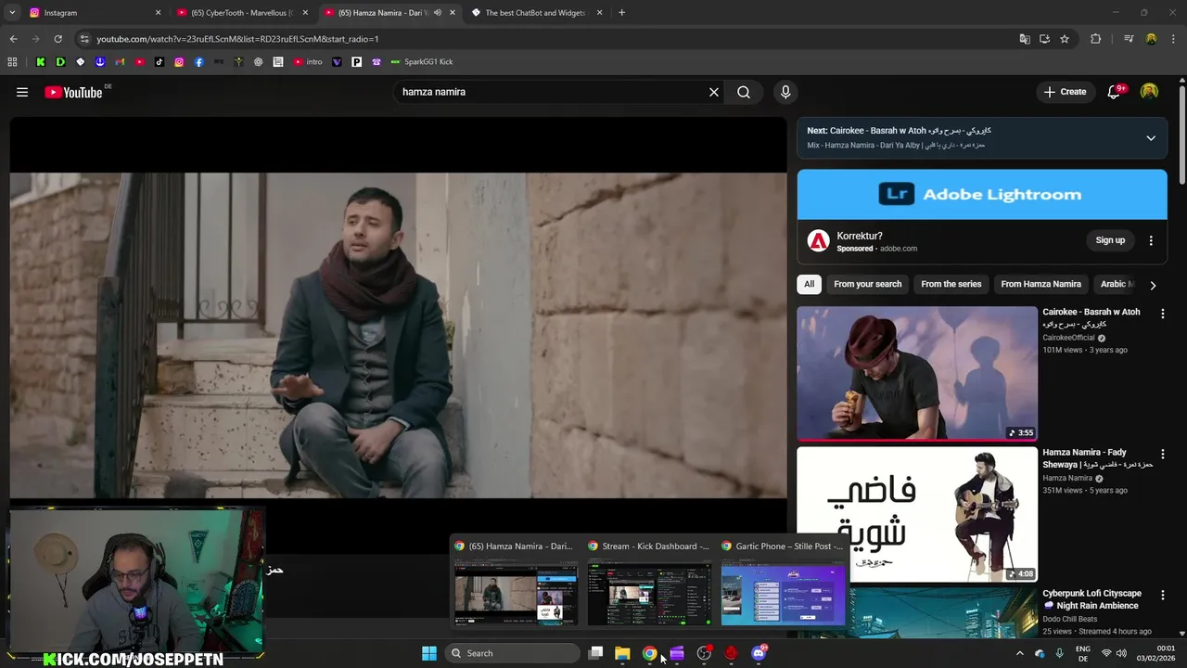Open options menu for the Adobe ad
The image size is (1187, 668).
click(x=1151, y=240)
